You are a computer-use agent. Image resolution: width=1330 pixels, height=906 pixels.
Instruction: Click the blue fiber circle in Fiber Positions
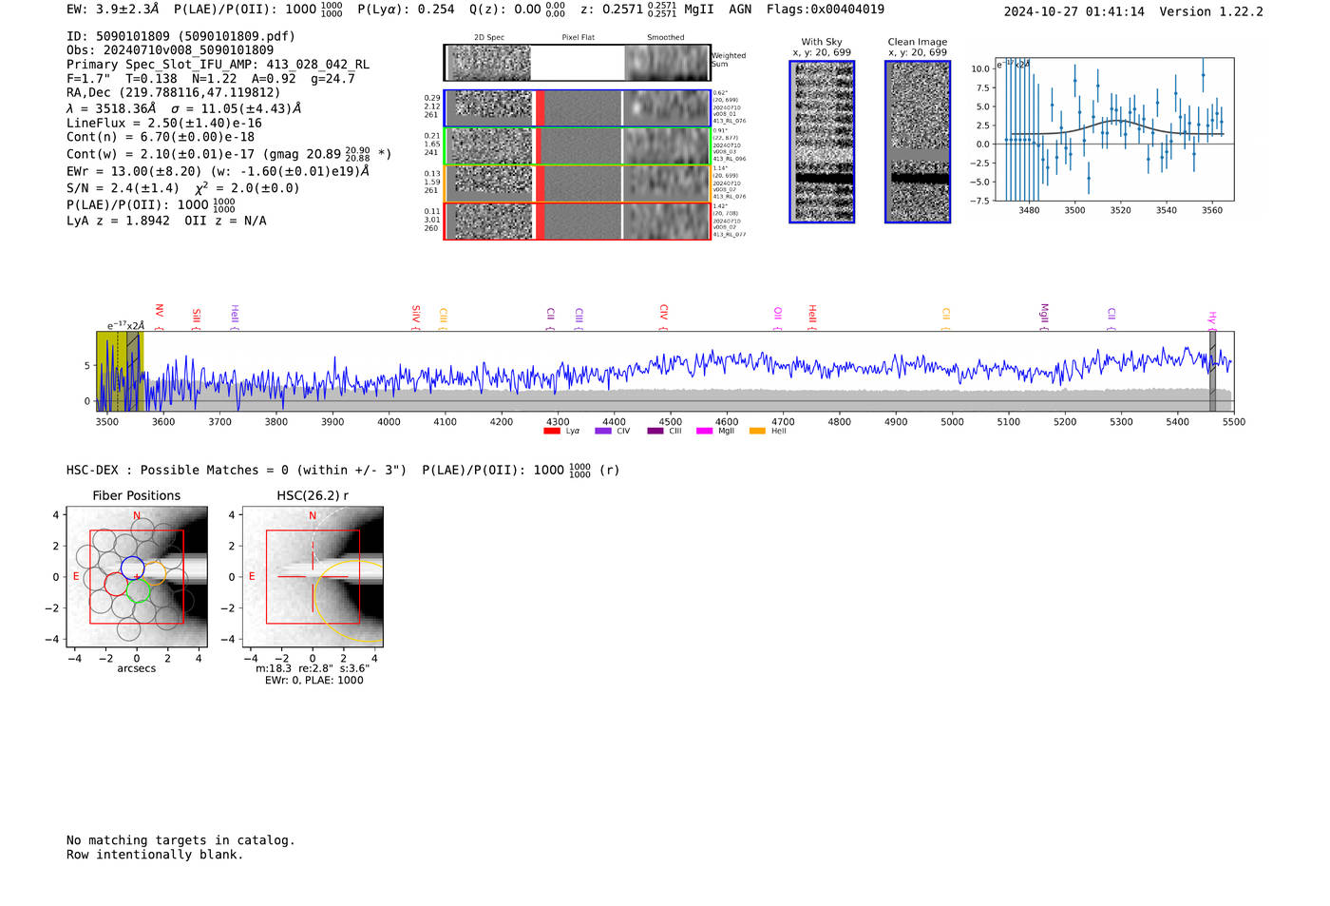(x=132, y=569)
